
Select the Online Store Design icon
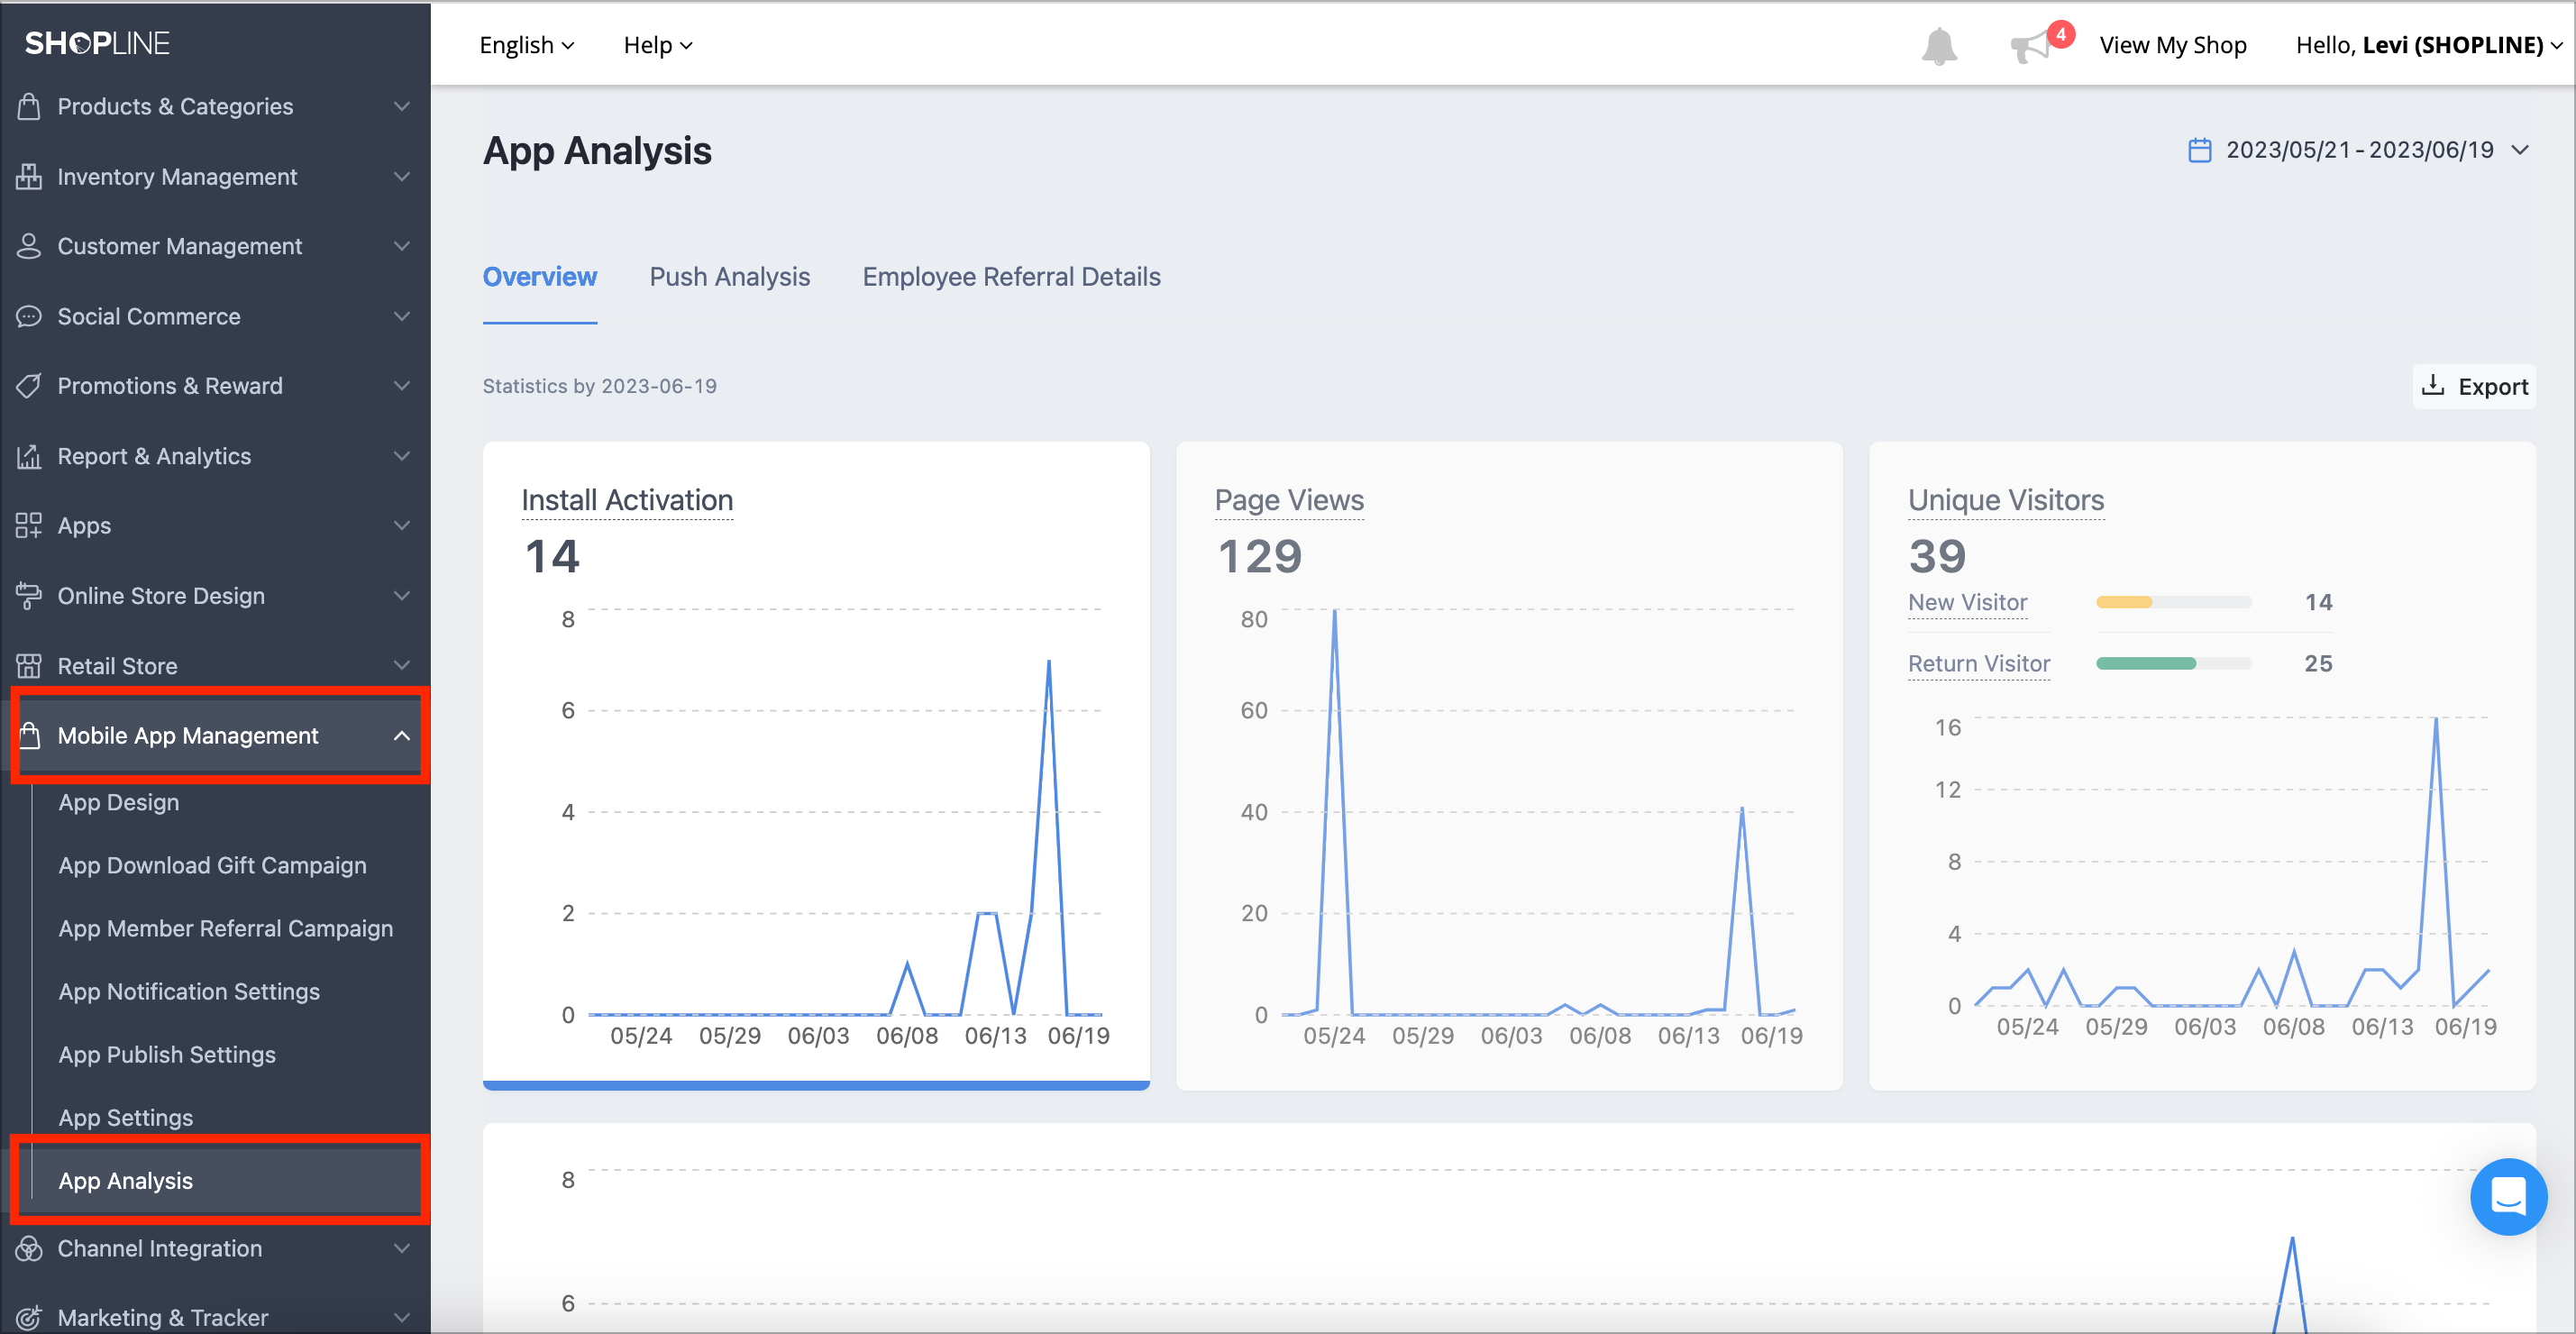click(x=29, y=595)
